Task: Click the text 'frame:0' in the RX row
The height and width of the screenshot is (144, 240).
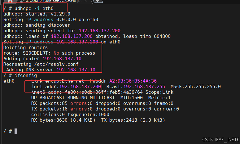Action: pos(164,103)
